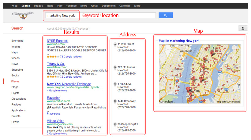Click map pin E beside 36 Cooper Sq
Screen dimensions: 251x140
click(x=115, y=125)
